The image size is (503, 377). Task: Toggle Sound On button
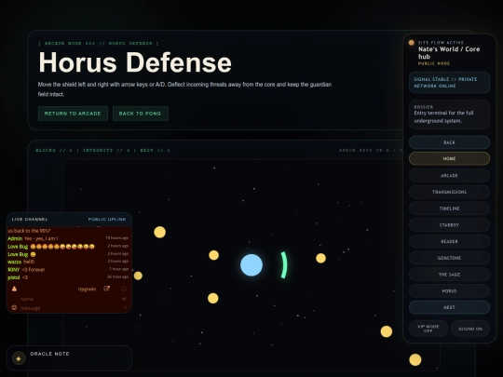click(470, 329)
